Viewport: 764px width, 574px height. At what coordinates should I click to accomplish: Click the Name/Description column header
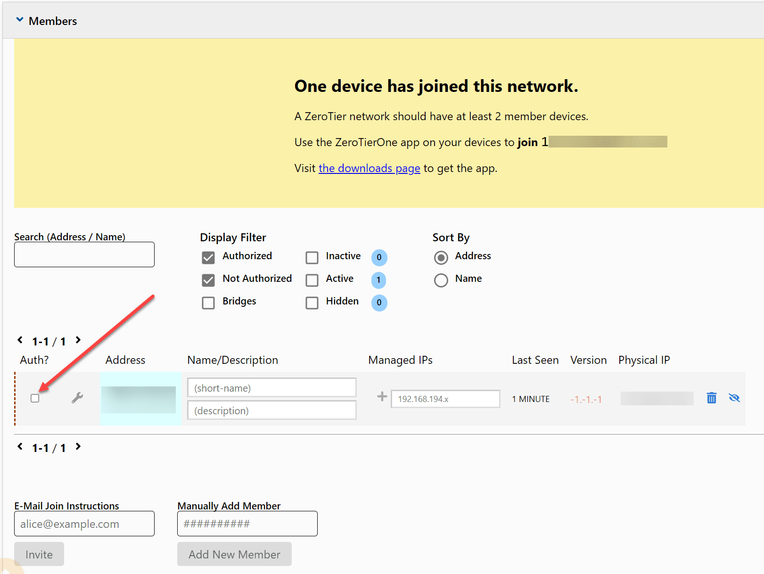(233, 360)
